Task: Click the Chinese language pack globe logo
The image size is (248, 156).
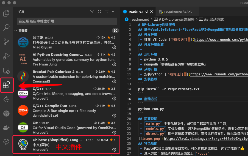Action: click(x=23, y=144)
